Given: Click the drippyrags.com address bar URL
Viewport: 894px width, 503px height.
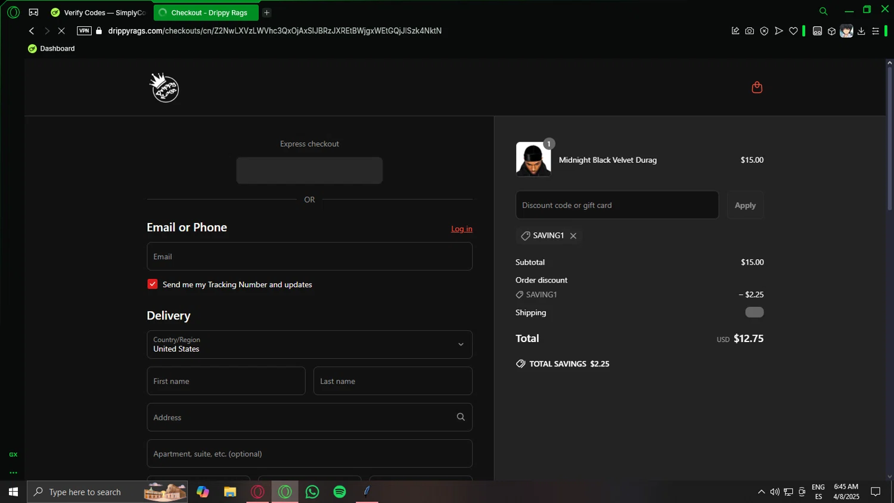Looking at the screenshot, I should pos(275,31).
